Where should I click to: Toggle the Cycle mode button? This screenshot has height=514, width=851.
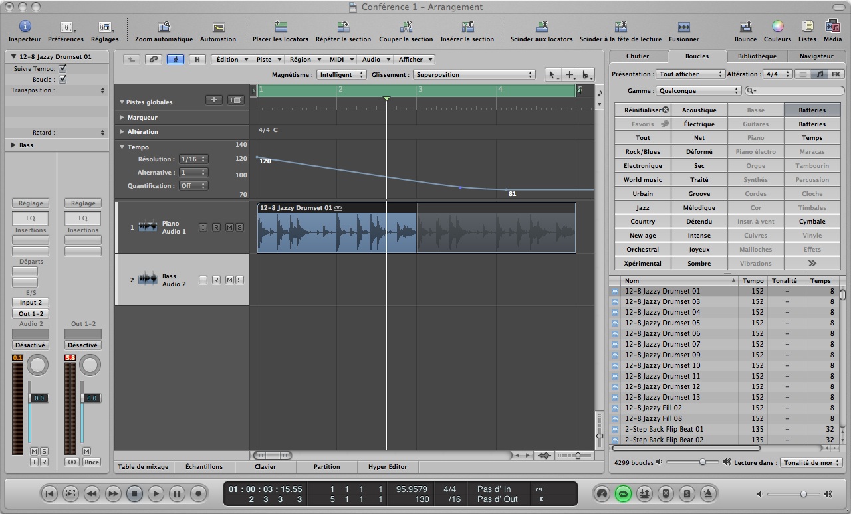624,493
